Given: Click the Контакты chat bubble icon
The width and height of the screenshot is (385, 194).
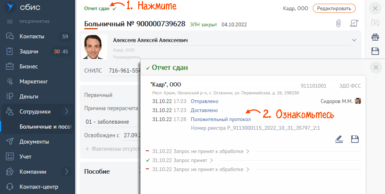Looking at the screenshot, I should point(9,36).
